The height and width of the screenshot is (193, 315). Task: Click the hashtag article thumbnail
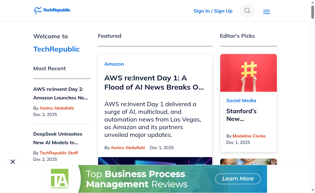[249, 73]
